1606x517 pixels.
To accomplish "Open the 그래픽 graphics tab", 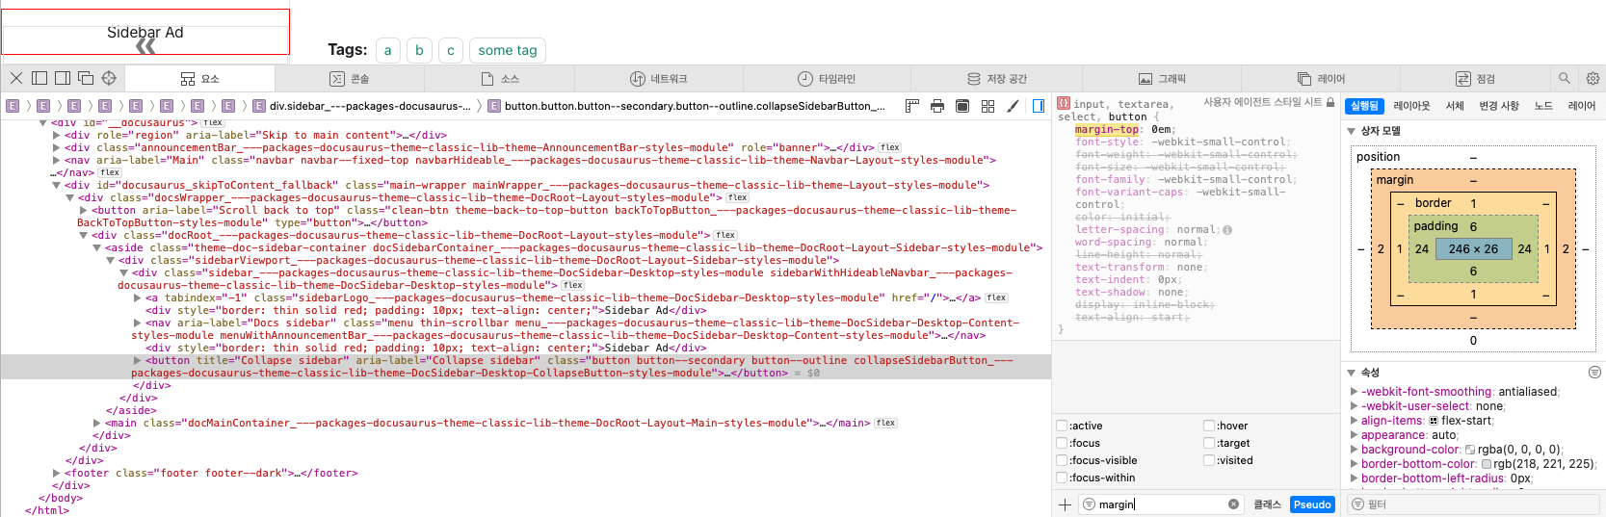I will point(1162,78).
